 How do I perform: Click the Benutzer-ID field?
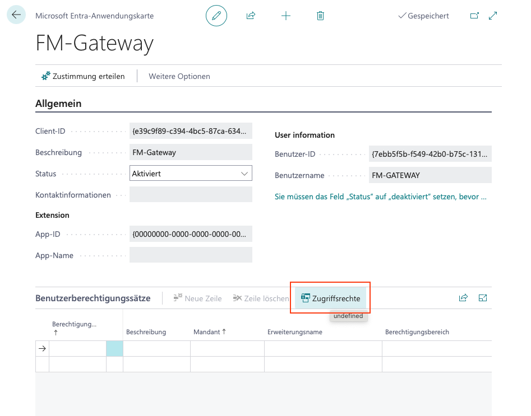click(x=430, y=154)
